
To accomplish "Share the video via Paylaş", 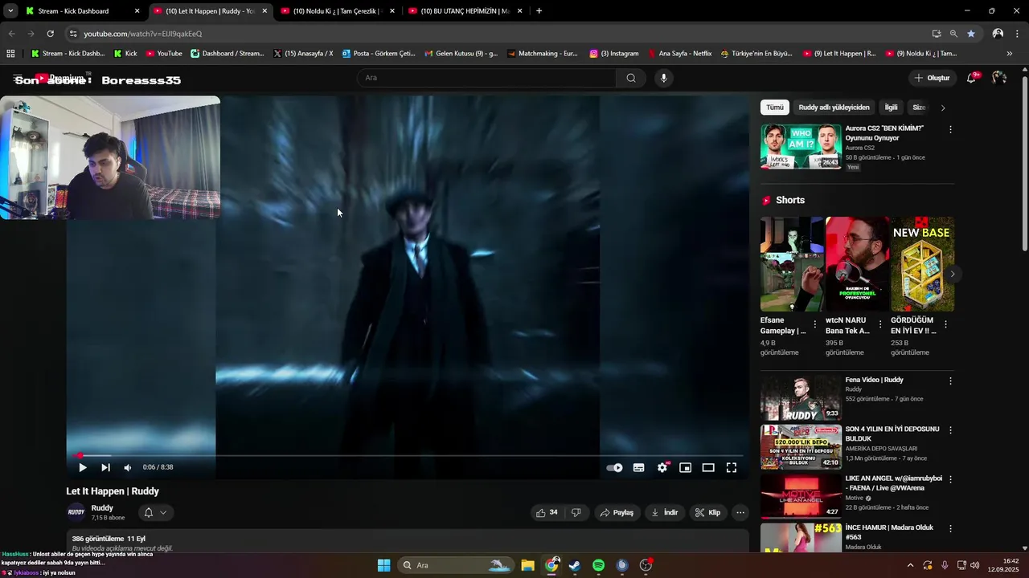I will coord(617,512).
